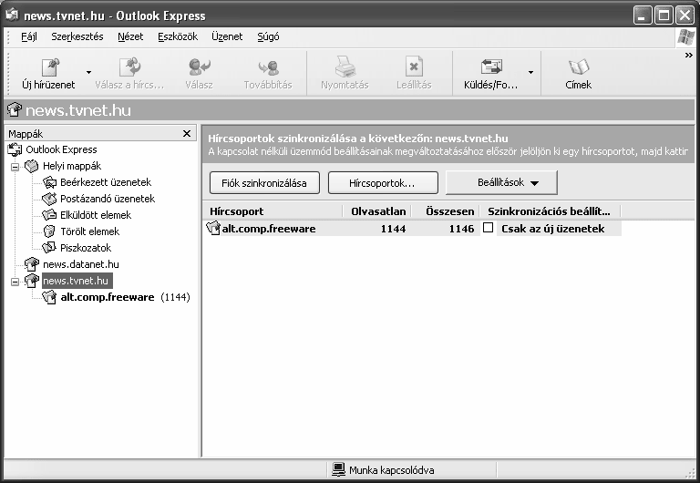Viewport: 700px width, 483px height.
Task: Close the Mappák folder pane
Action: [x=187, y=133]
